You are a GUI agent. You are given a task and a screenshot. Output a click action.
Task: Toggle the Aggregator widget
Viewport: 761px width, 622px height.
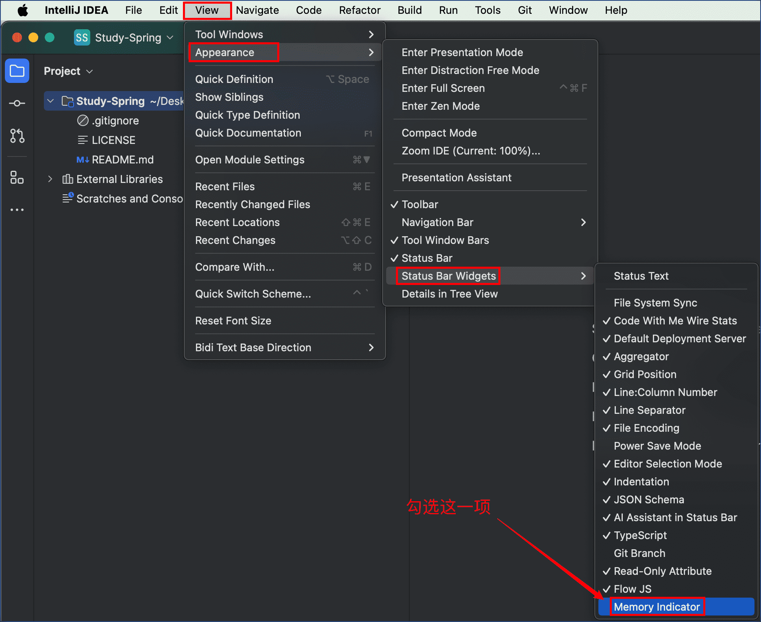[x=676, y=357]
